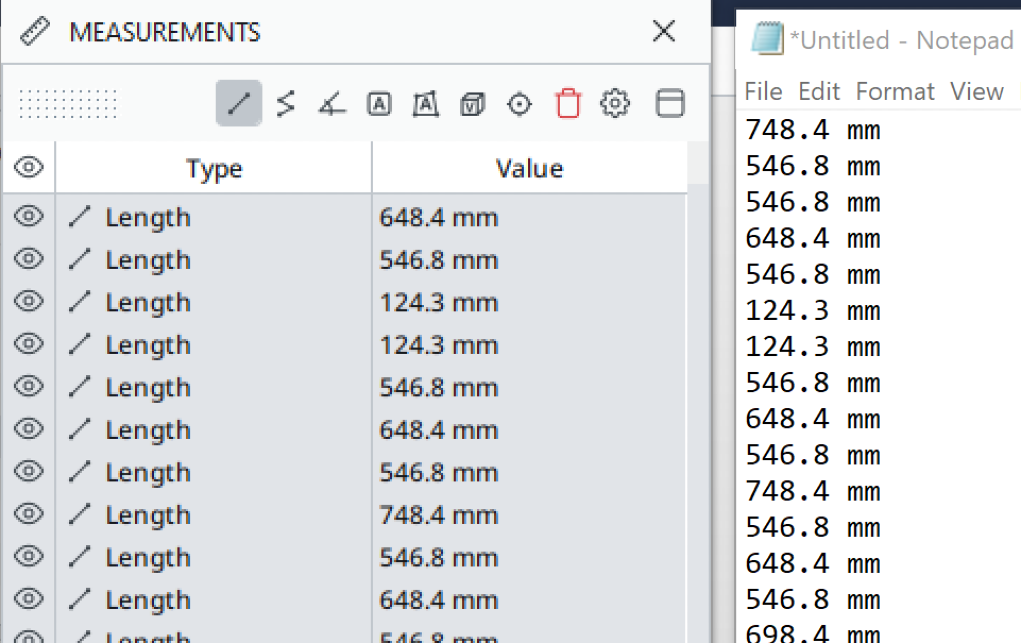Click the second 124.3 mm line in Notepad
Viewport: 1021px width, 643px height.
tap(813, 346)
